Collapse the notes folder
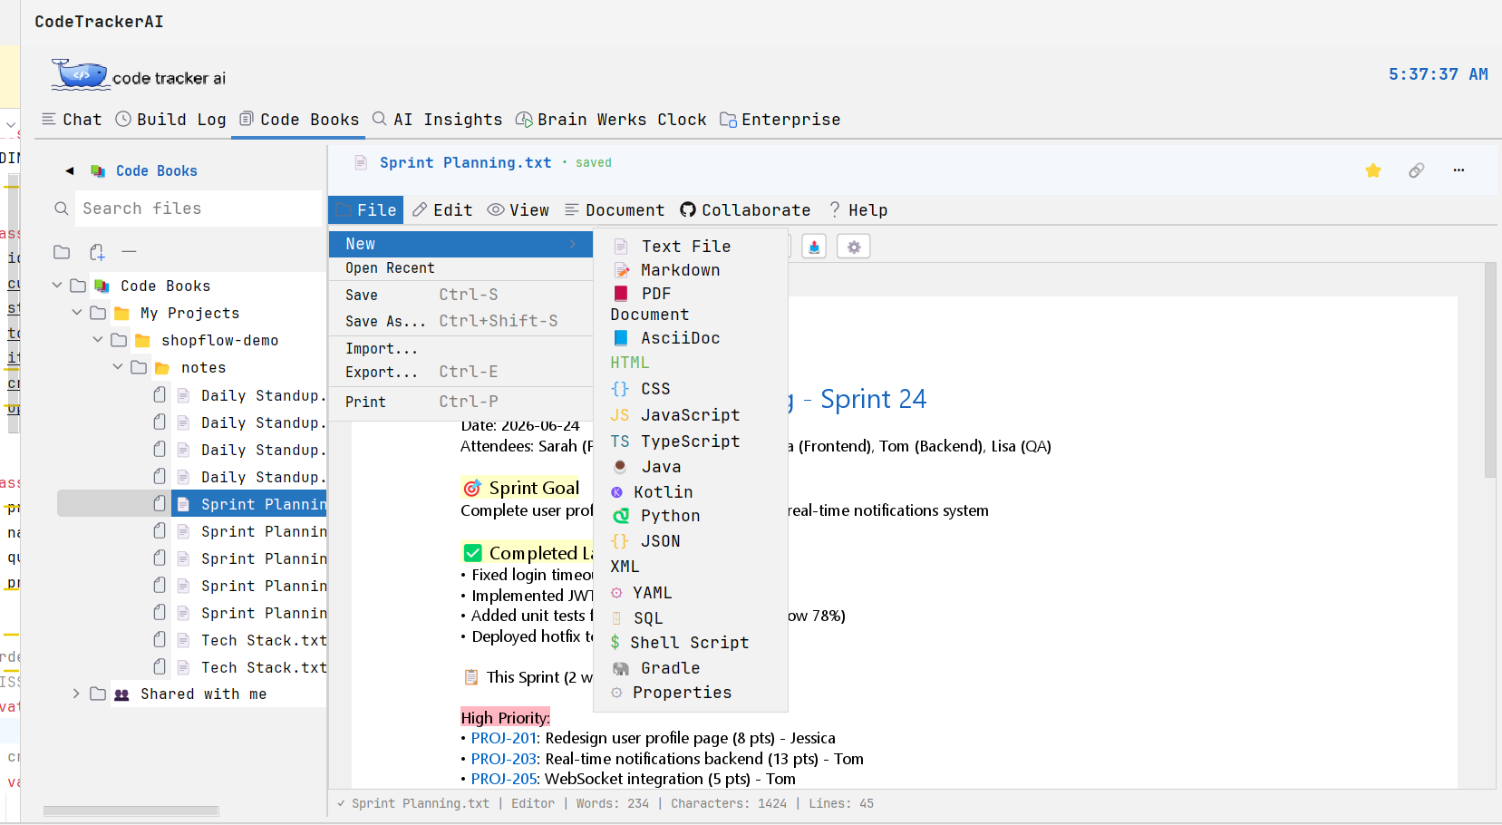 pos(118,367)
